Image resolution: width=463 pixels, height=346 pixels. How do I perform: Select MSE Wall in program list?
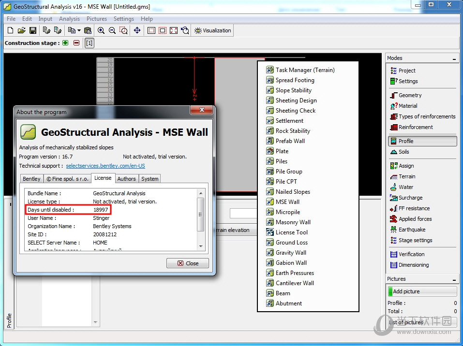pyautogui.click(x=283, y=202)
